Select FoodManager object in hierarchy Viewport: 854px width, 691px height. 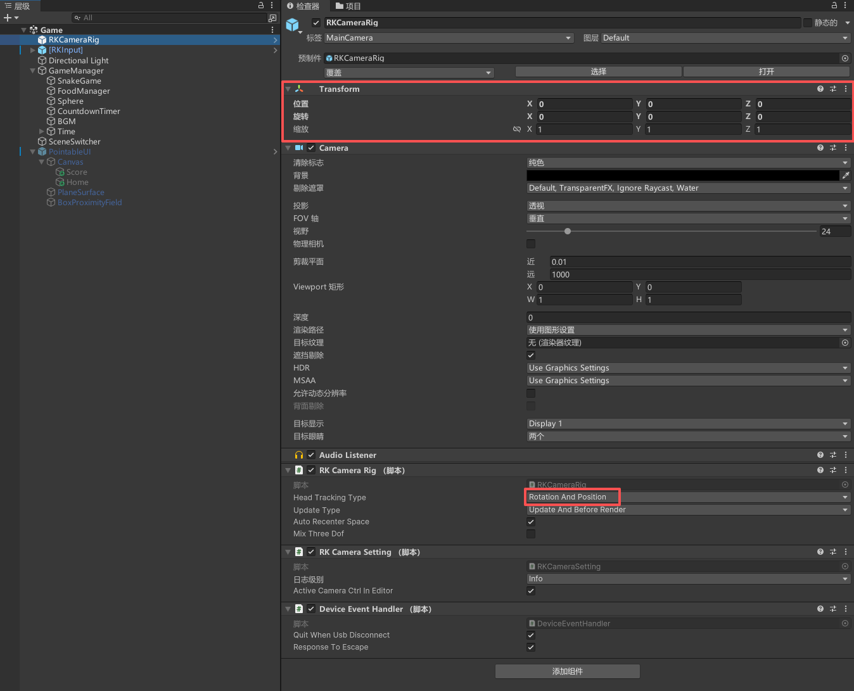[84, 91]
